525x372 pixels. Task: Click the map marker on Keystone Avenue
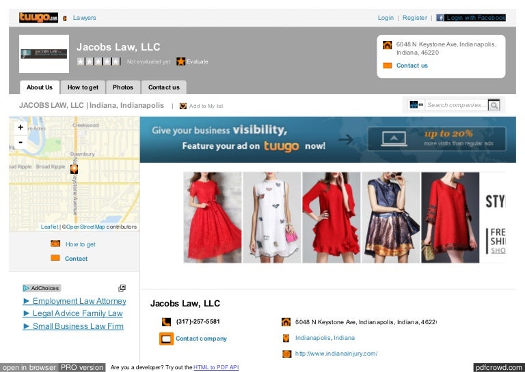pyautogui.click(x=74, y=169)
